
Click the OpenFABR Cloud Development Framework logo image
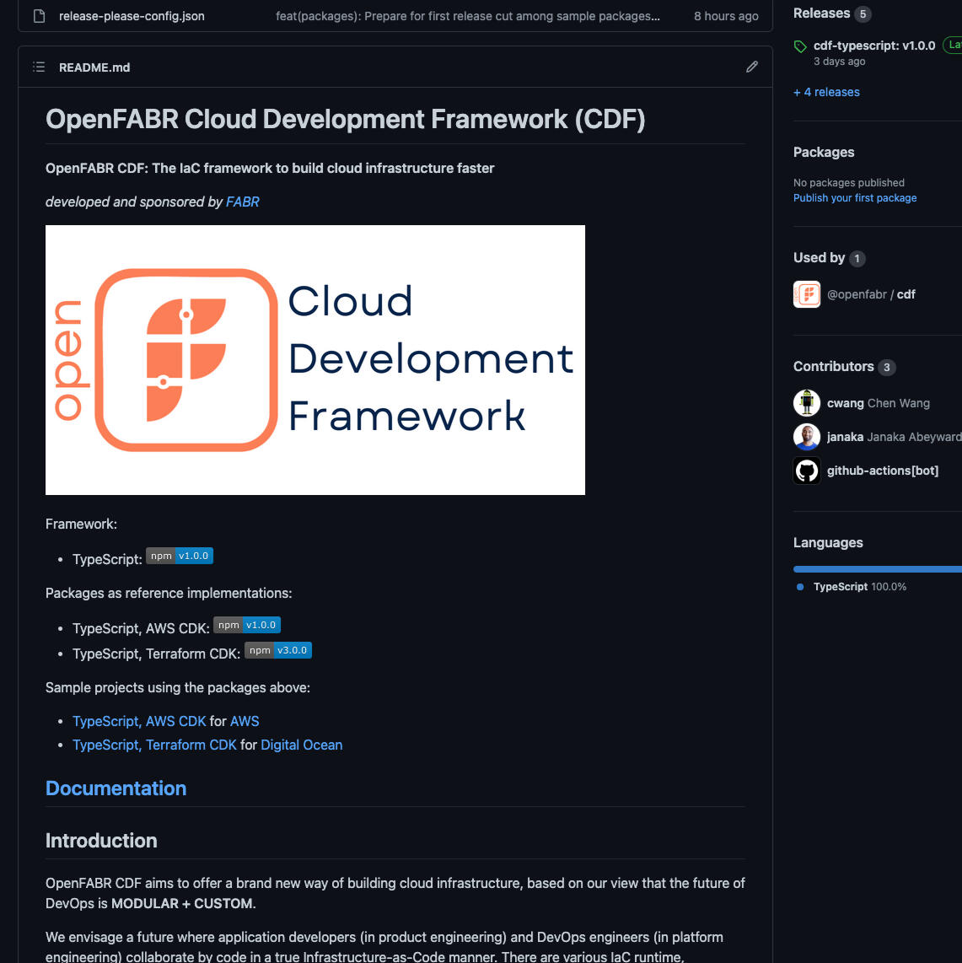(314, 360)
